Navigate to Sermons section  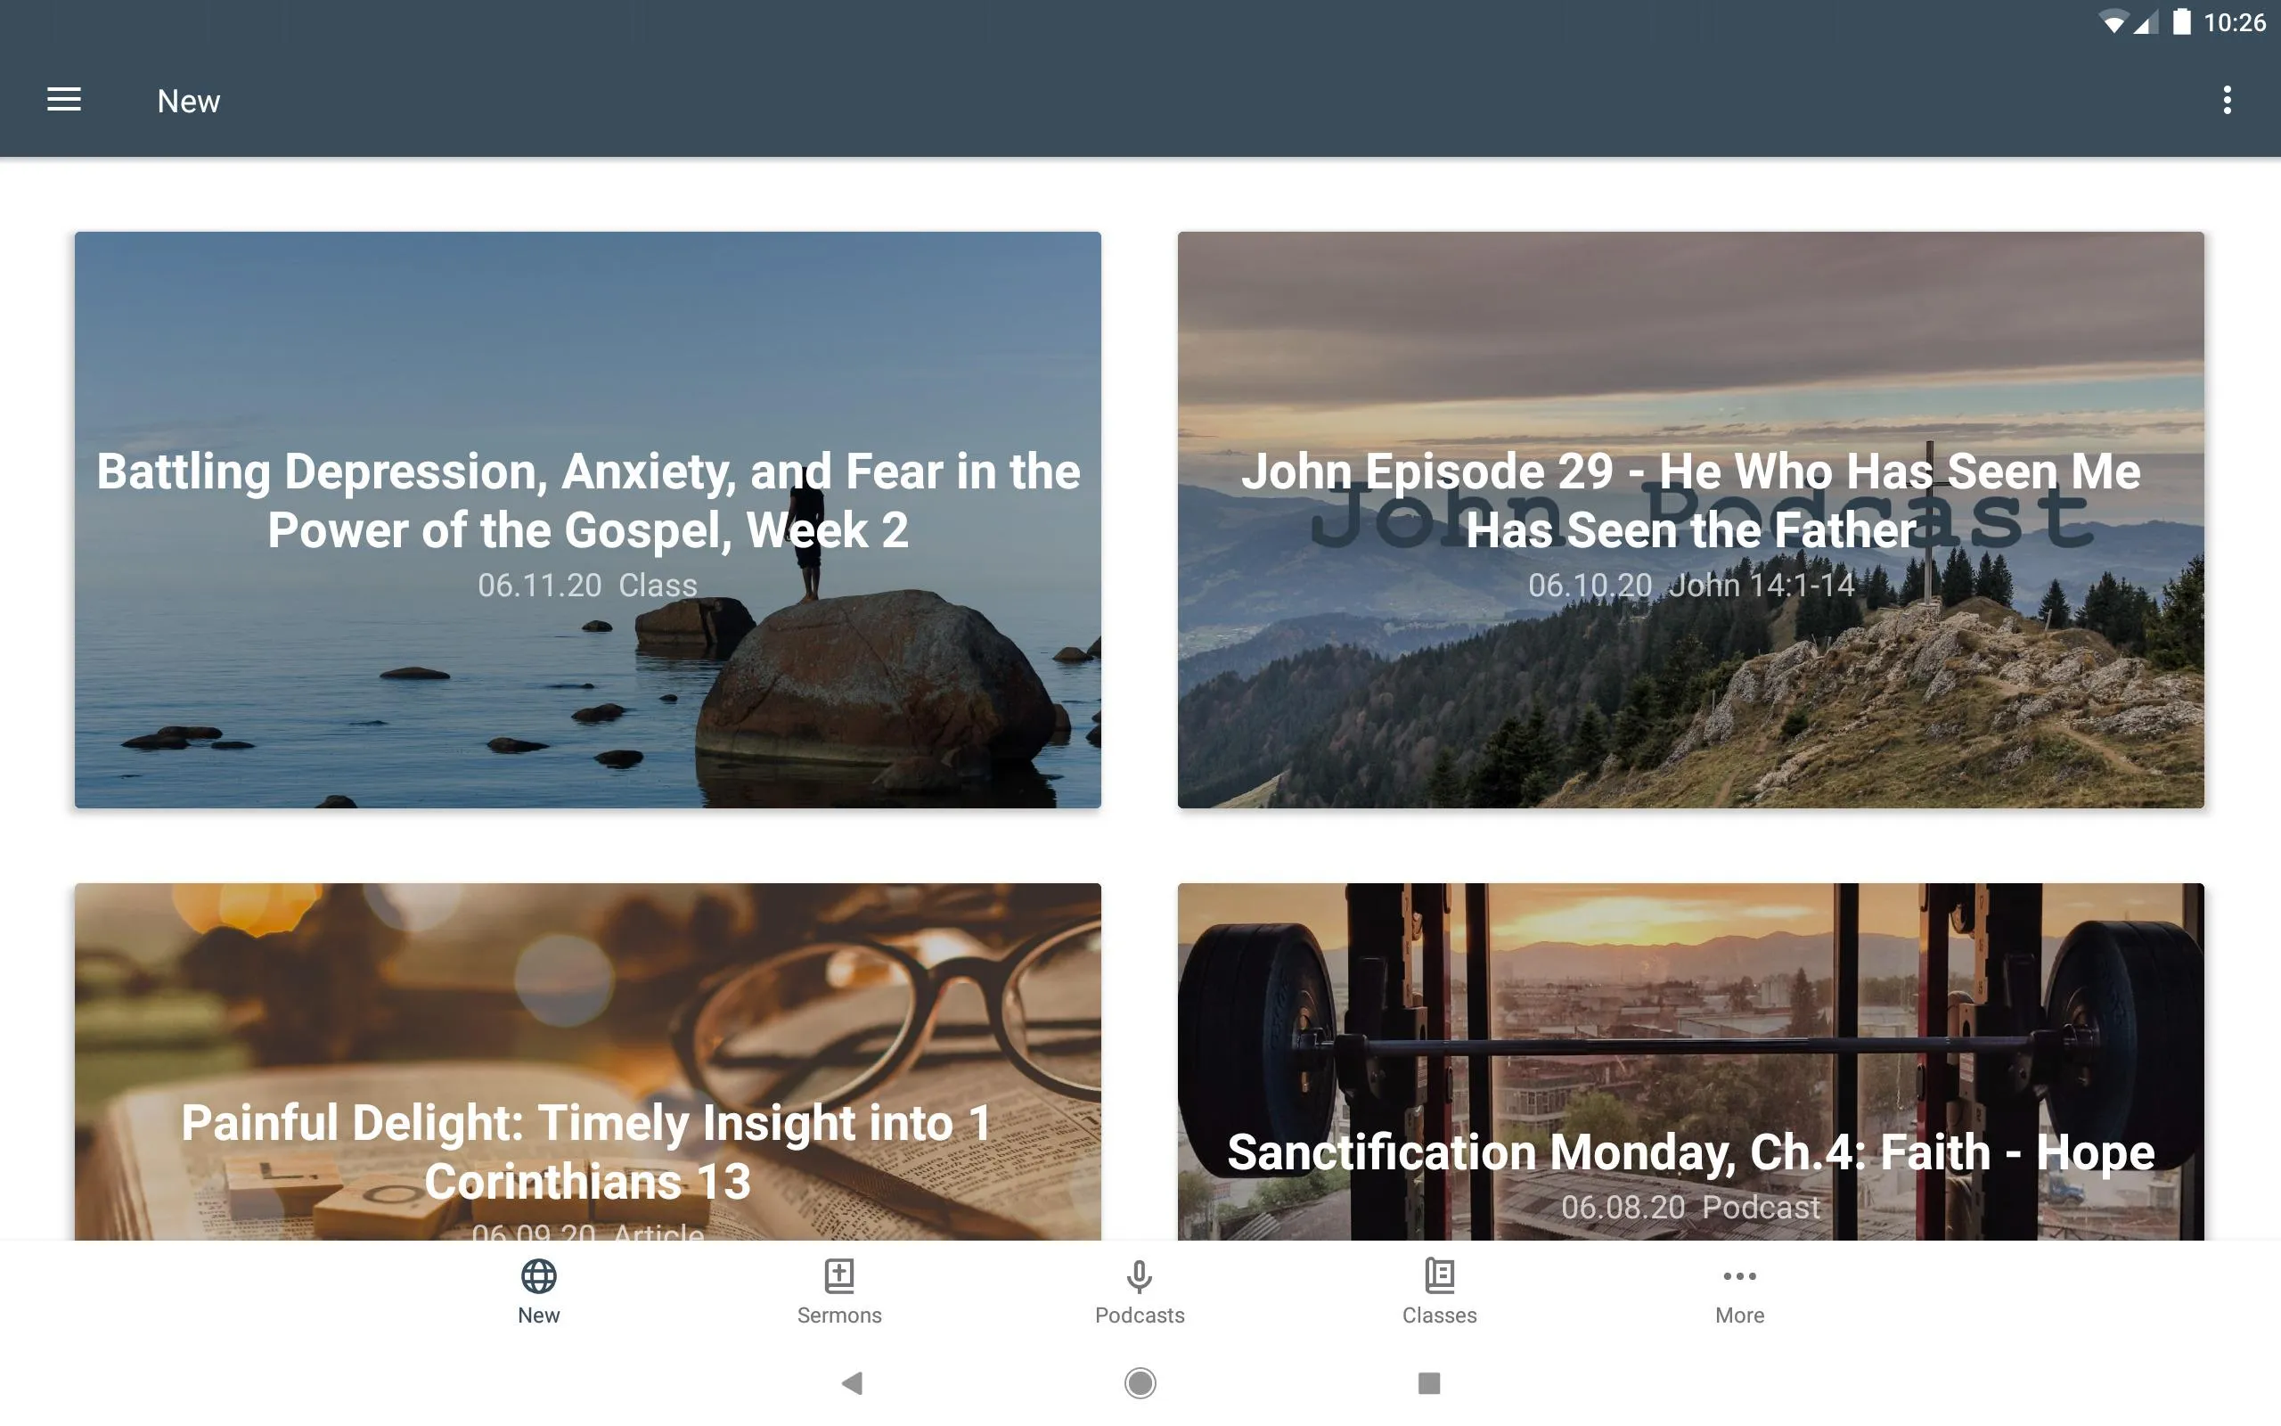(839, 1290)
